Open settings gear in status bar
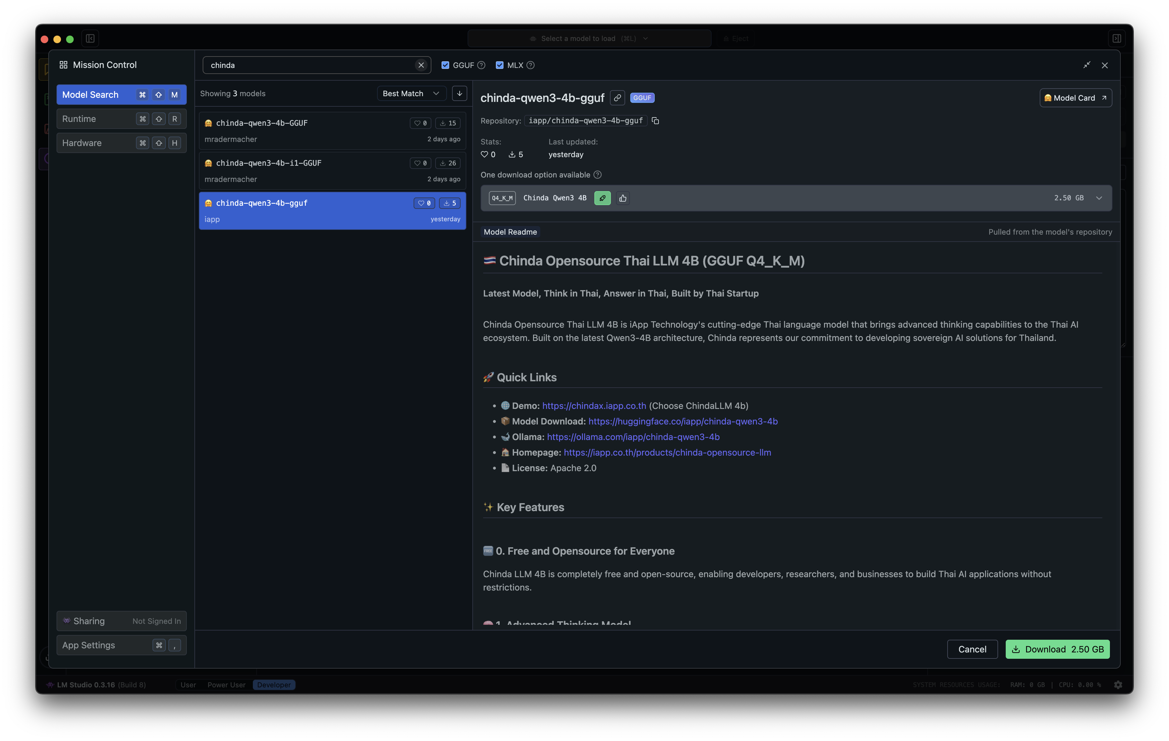1169x741 pixels. [x=1118, y=685]
